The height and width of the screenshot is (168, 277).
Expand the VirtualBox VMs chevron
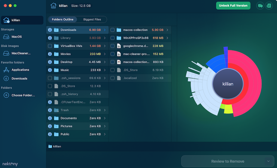point(105,46)
